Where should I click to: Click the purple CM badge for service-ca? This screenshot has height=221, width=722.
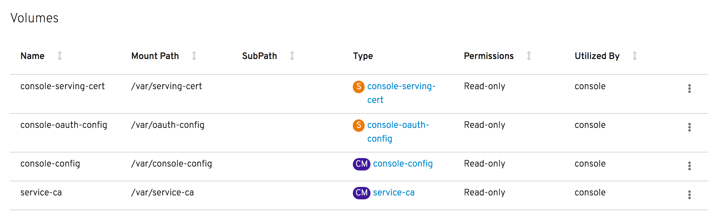click(361, 193)
